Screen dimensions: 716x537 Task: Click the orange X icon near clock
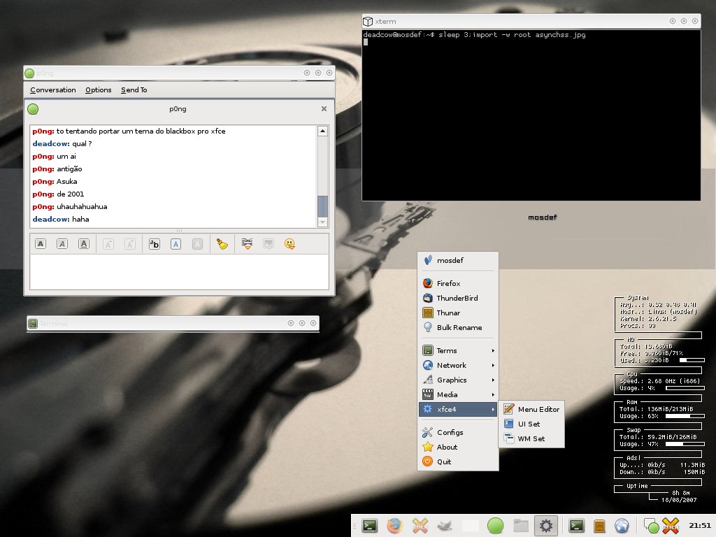pyautogui.click(x=671, y=526)
